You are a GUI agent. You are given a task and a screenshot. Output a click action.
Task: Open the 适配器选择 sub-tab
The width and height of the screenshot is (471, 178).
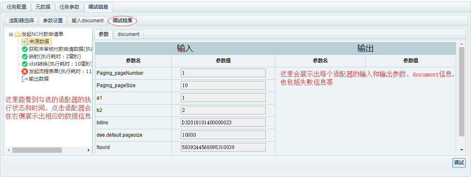point(21,21)
